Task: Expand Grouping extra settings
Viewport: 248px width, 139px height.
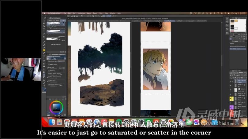Action: tap(47, 81)
